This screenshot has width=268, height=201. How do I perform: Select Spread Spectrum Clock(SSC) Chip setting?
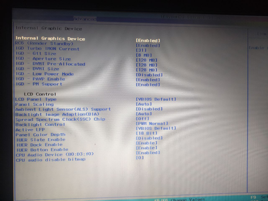[x=60, y=119]
